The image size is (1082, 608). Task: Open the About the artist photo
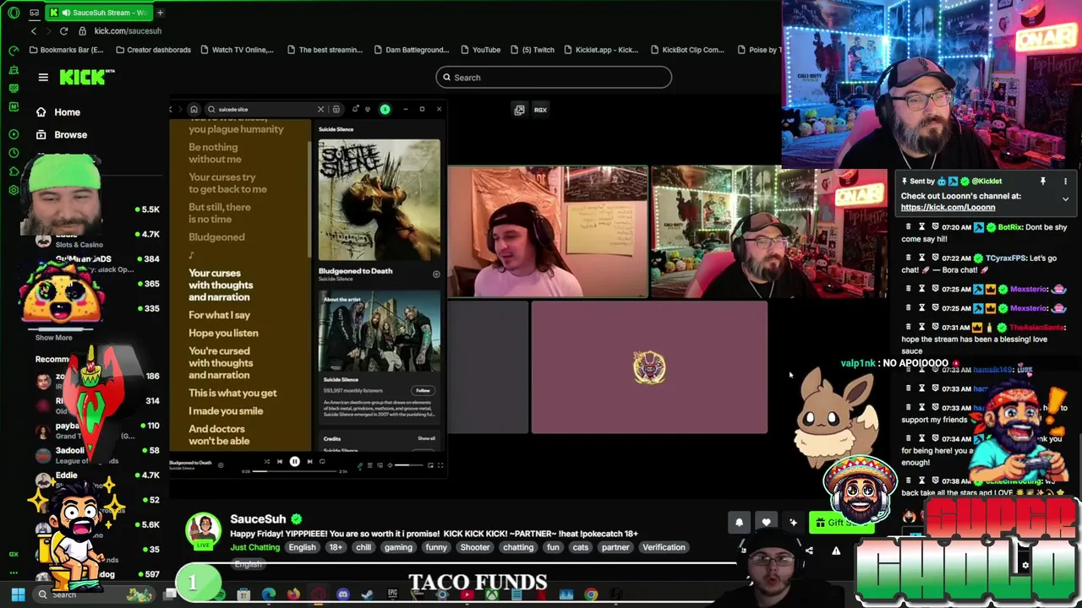(379, 331)
